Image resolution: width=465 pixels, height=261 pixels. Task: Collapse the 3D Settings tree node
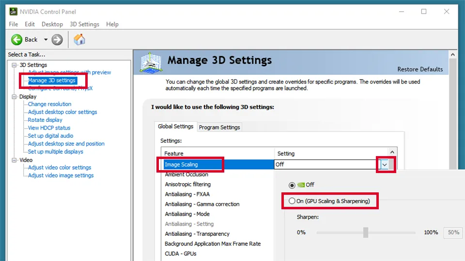pos(14,65)
